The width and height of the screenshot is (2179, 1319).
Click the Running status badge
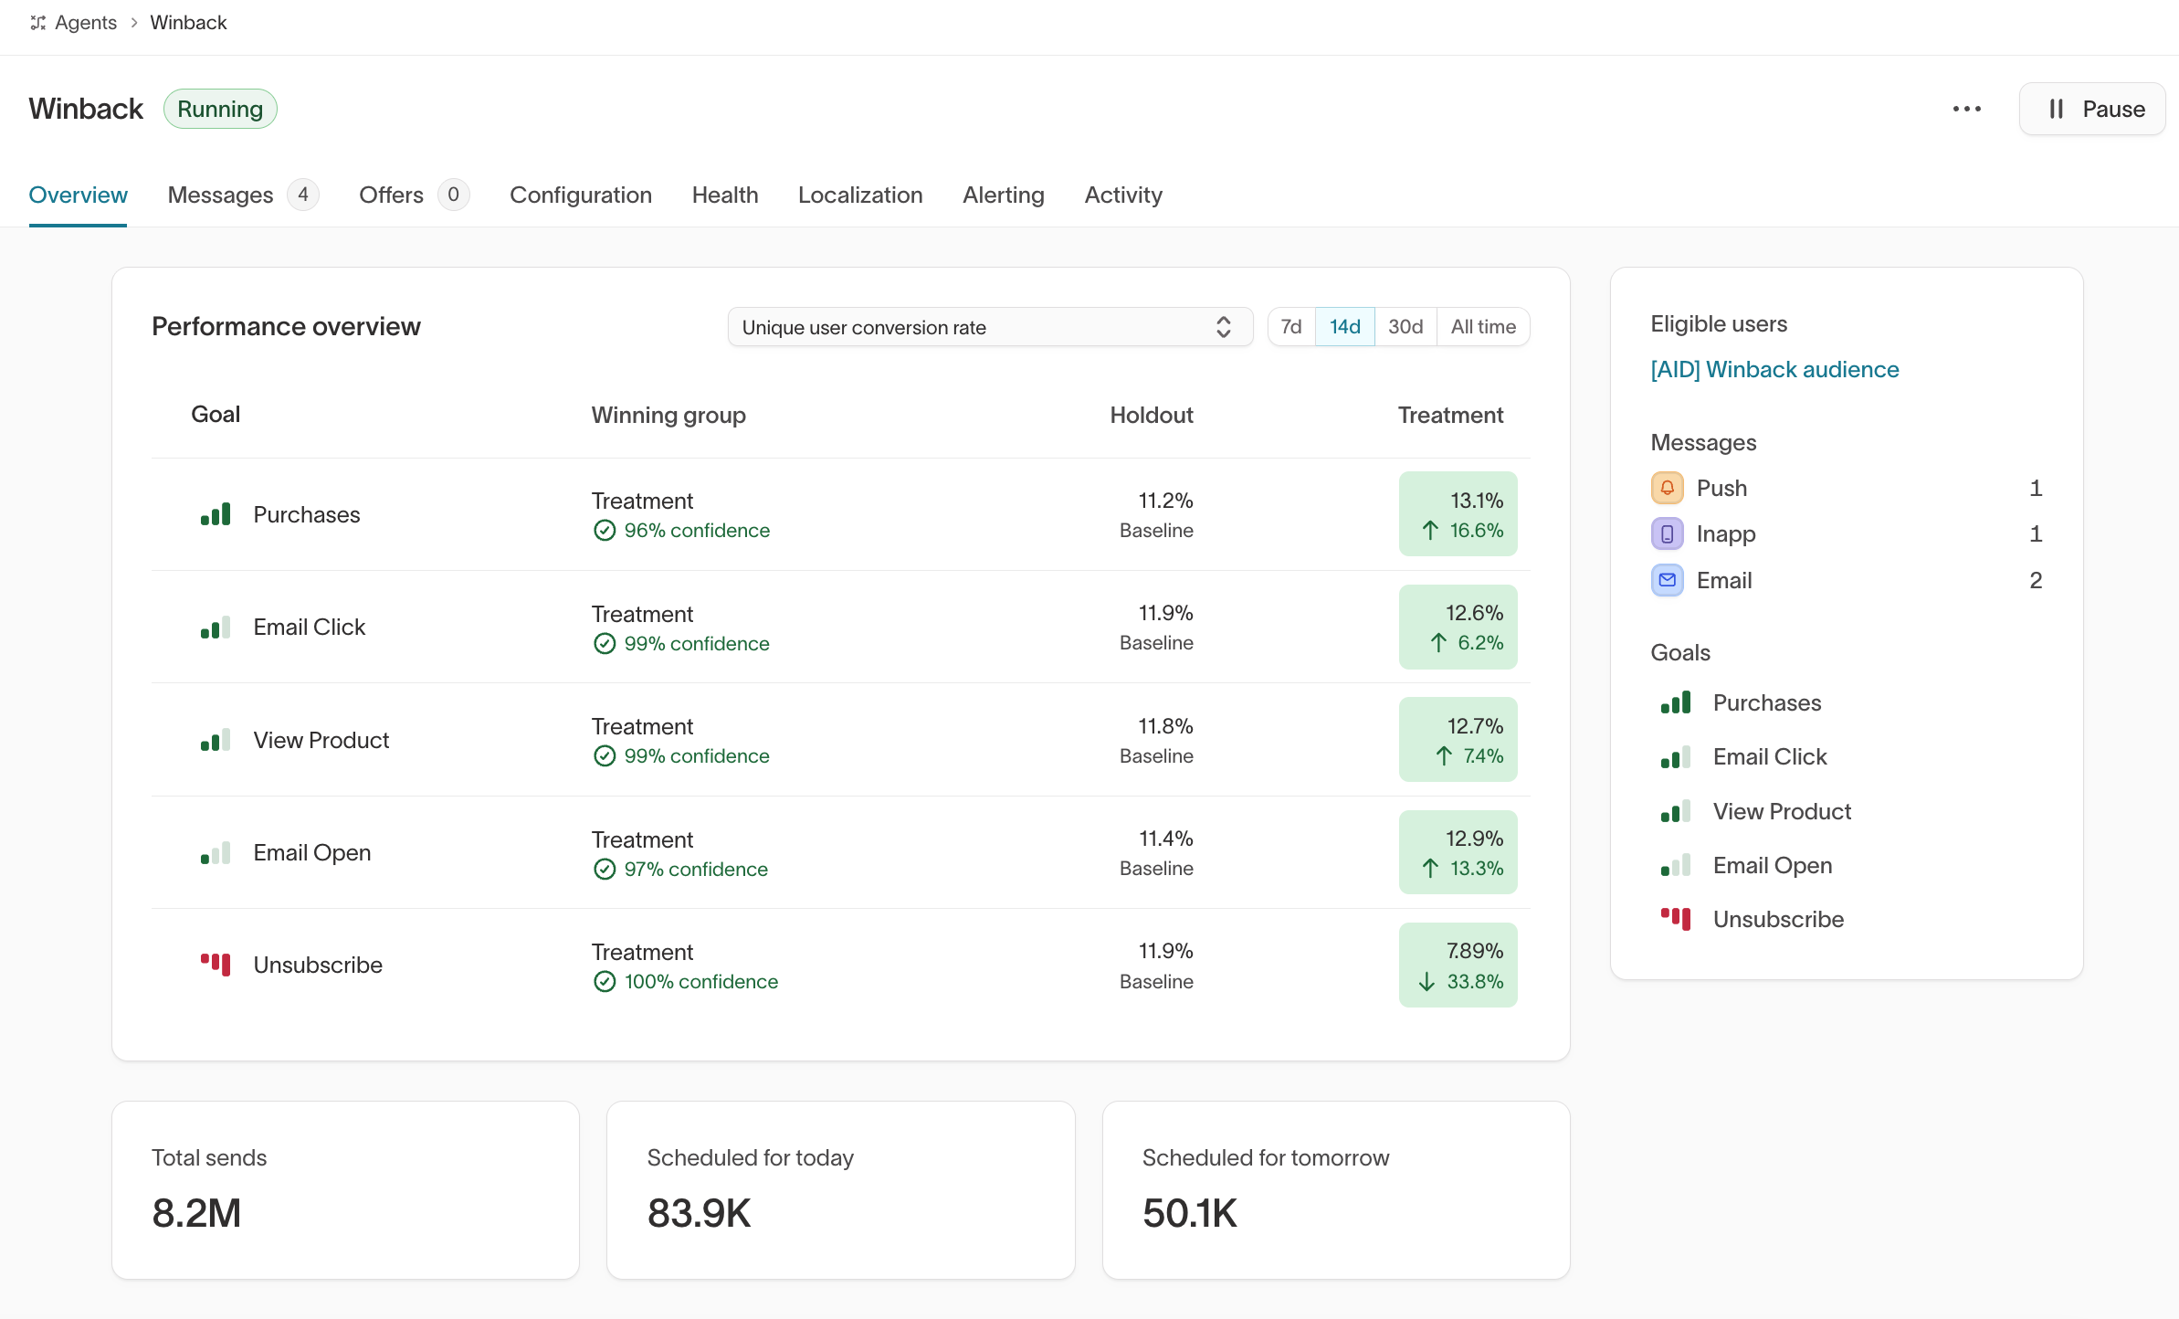point(220,109)
